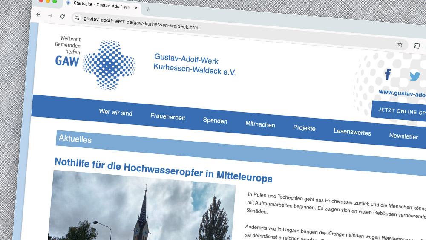Click the browser forward arrow

[x=50, y=15]
